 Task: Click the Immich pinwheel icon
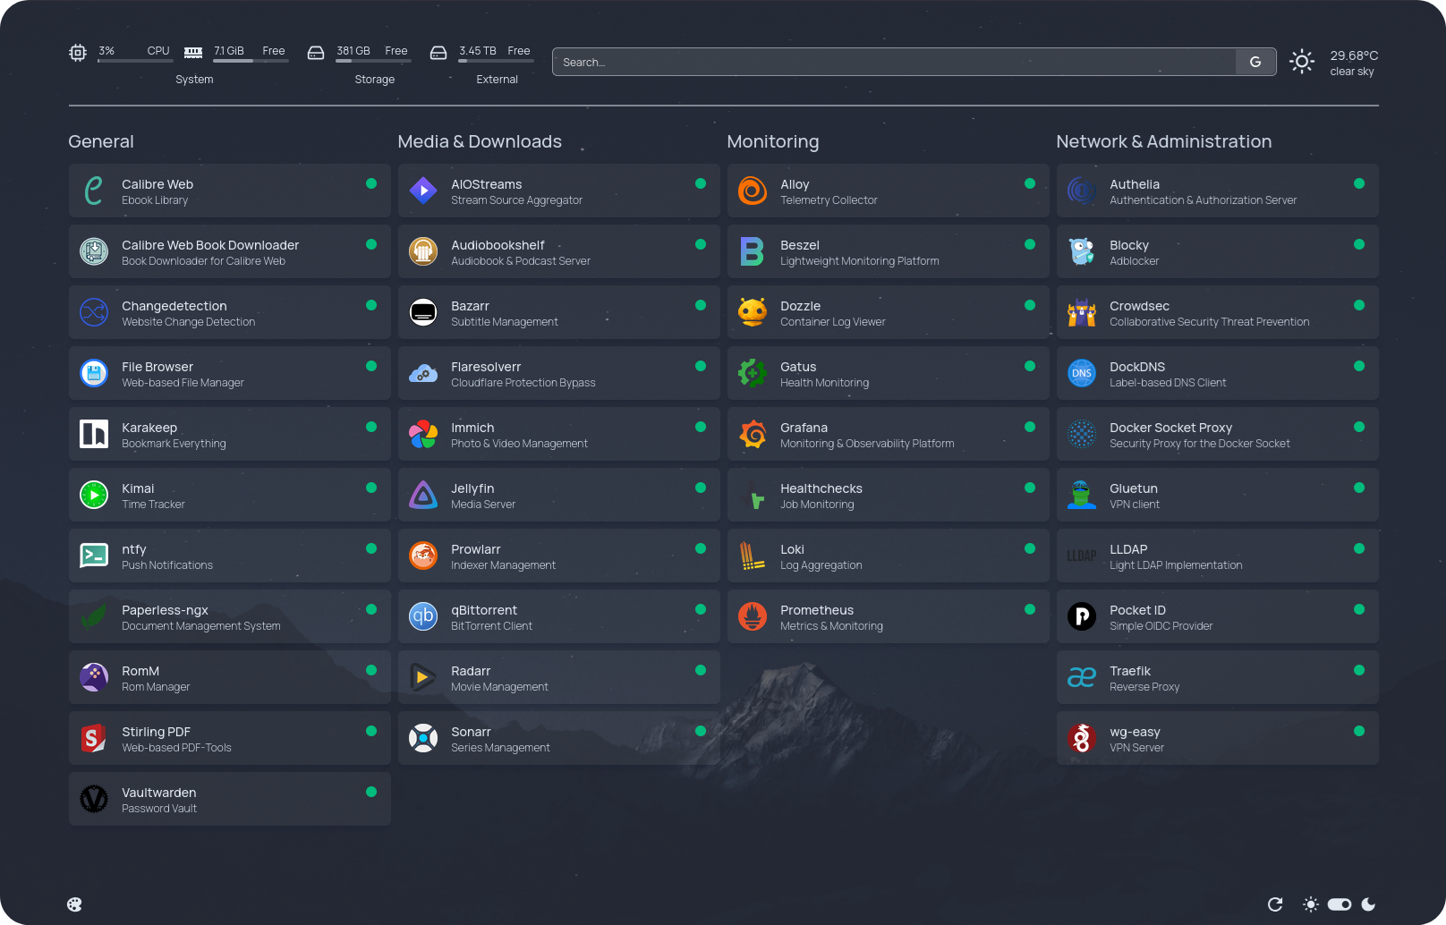click(422, 434)
